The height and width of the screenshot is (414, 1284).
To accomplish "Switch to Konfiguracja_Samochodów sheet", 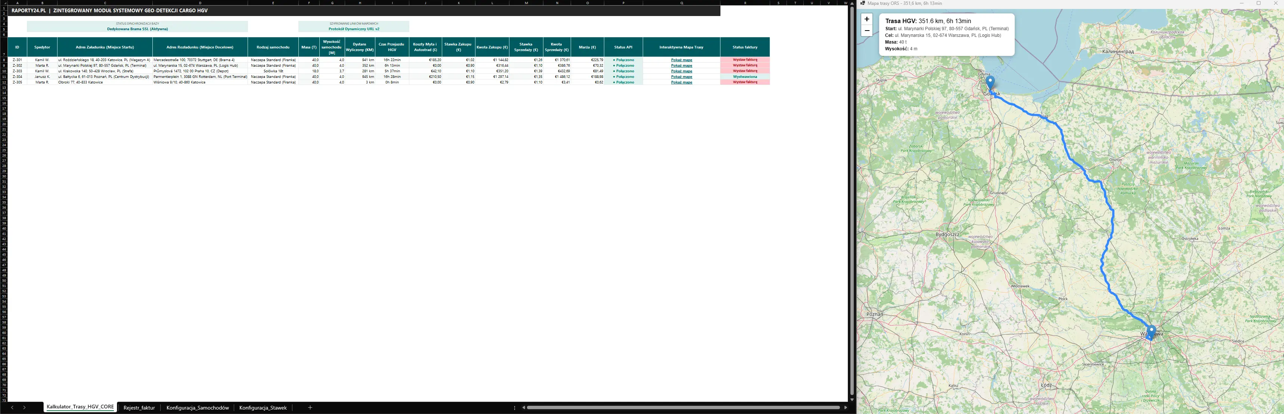I will pyautogui.click(x=198, y=408).
